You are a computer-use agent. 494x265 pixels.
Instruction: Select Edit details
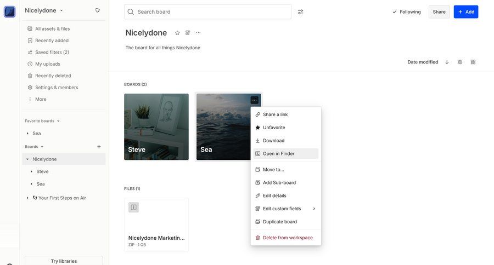[x=286, y=195]
